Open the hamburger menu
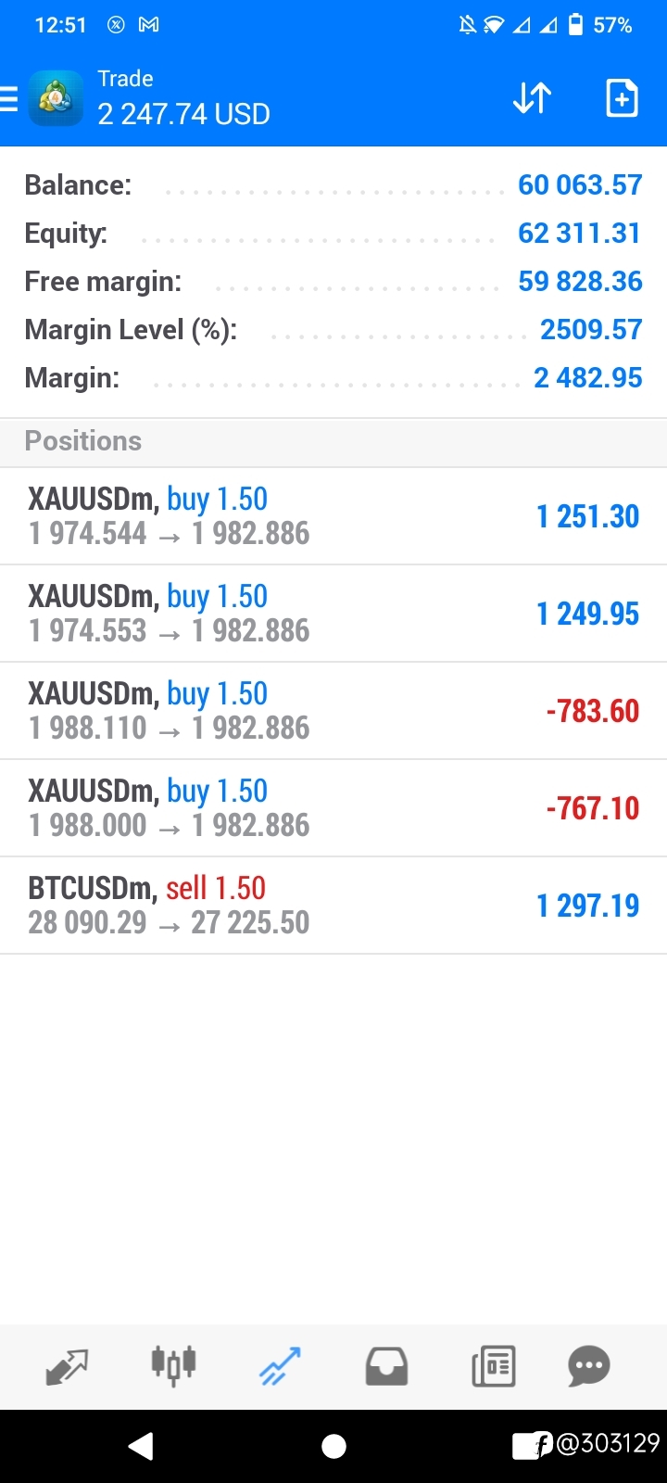The height and width of the screenshot is (1483, 667). click(x=8, y=98)
